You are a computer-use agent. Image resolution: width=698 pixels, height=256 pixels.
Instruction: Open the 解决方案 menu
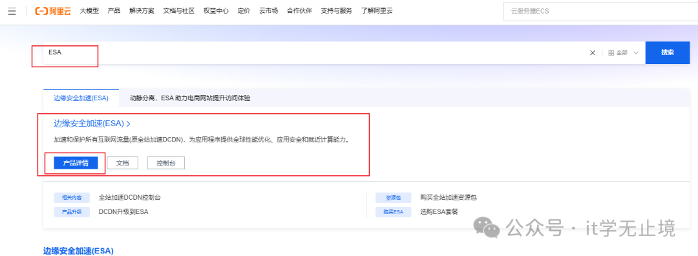(x=142, y=11)
